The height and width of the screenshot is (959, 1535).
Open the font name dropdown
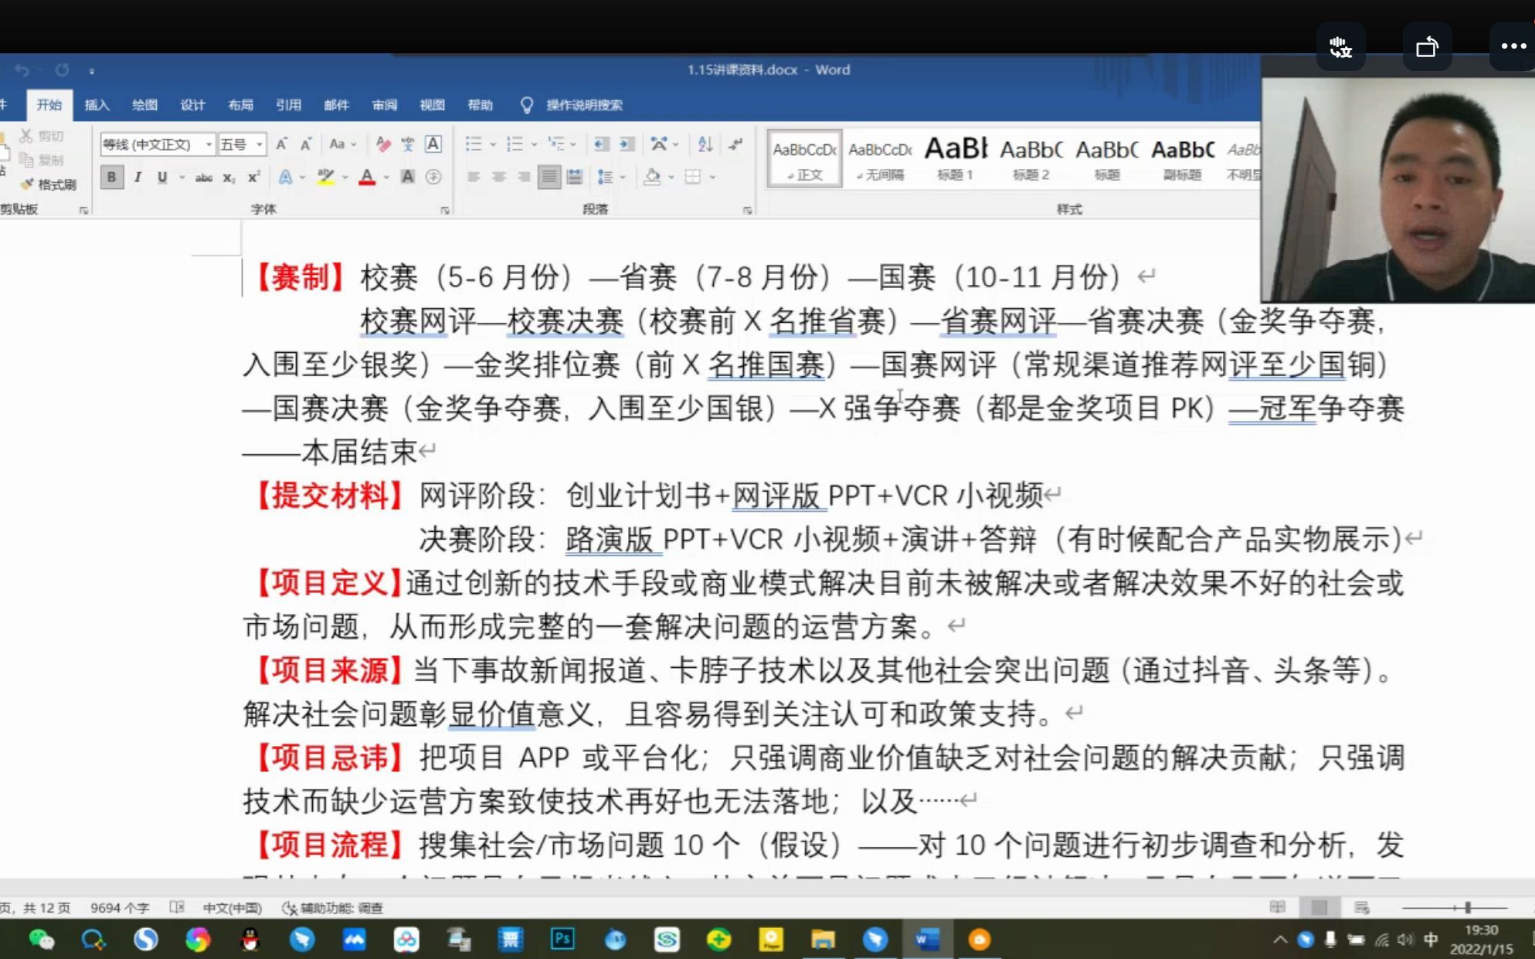(x=209, y=144)
